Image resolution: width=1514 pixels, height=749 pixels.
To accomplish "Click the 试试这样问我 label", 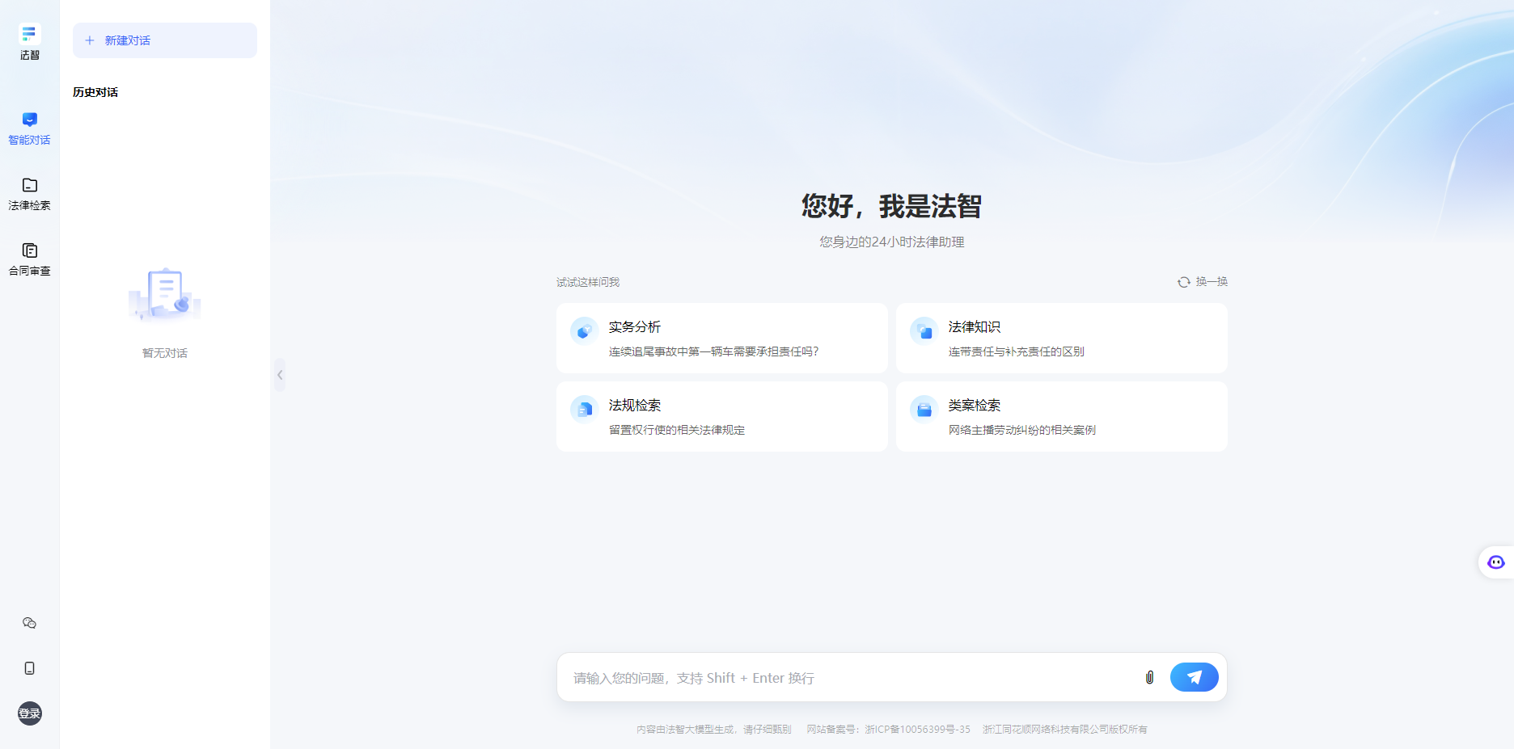I will click(x=588, y=282).
